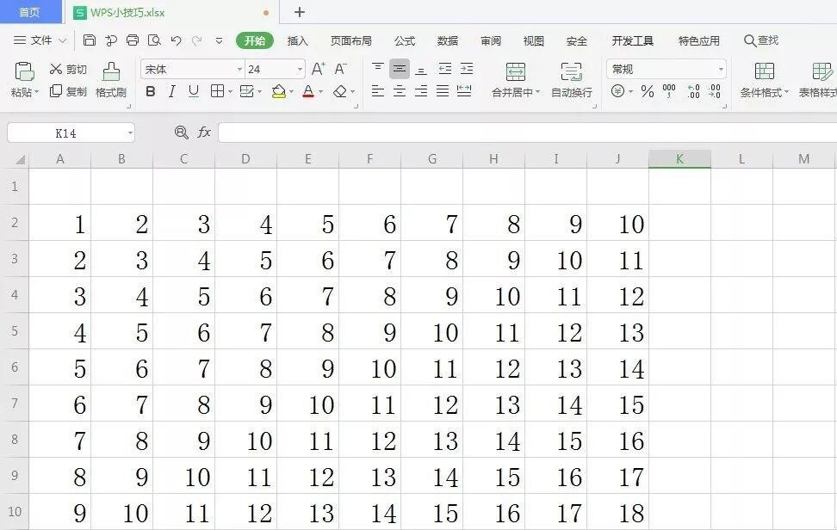Switch to the 插入 tab
The height and width of the screenshot is (530, 837).
[x=297, y=40]
